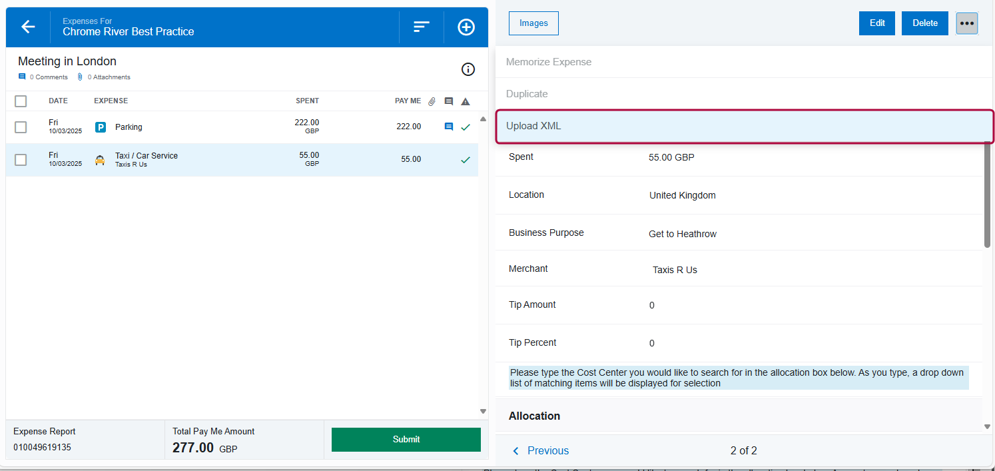Screen dimensions: 995x471
Task: Click the attachments column paperclip icon
Action: (x=432, y=101)
